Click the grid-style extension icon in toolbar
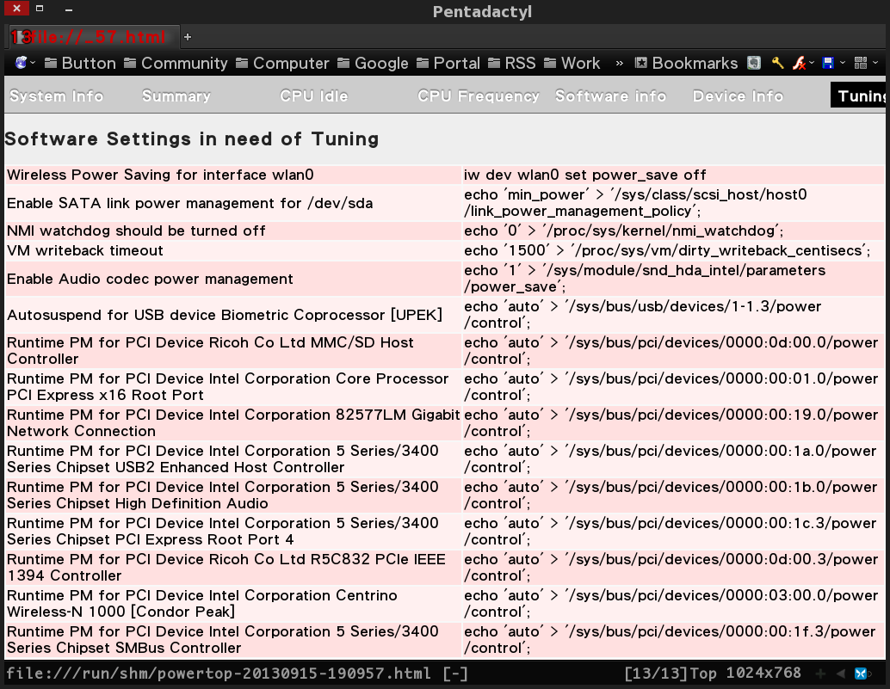 tap(861, 63)
